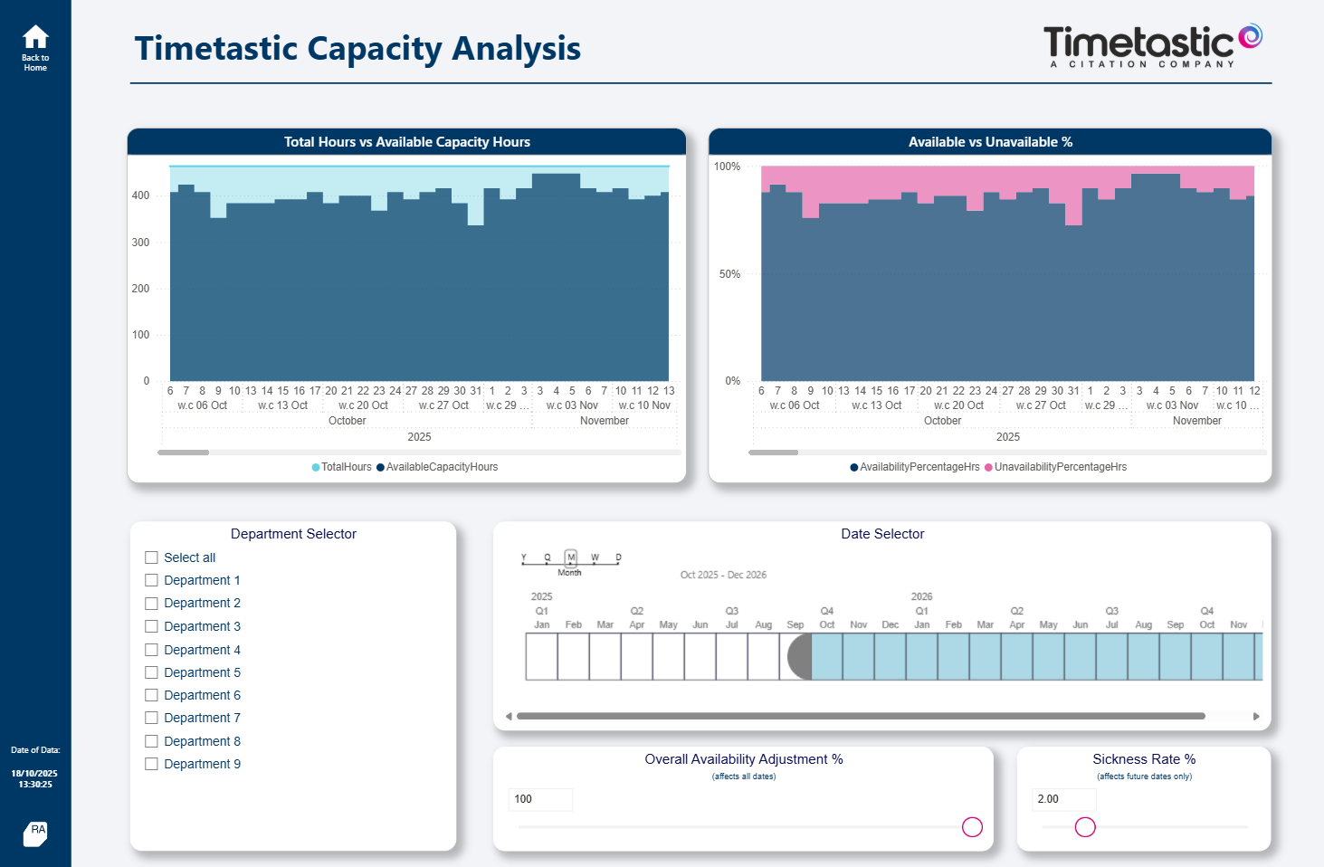
Task: Click the Sickness Rate slider handle
Action: coord(1085,827)
